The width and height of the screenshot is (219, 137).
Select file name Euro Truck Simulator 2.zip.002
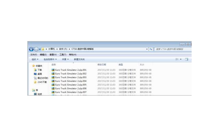[71, 74]
